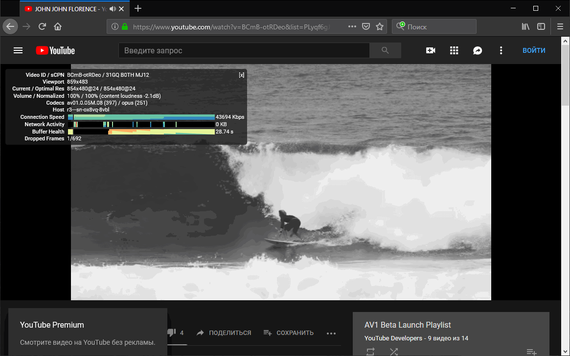
Task: Open more actions menu beside Сохранить
Action: pos(331,333)
